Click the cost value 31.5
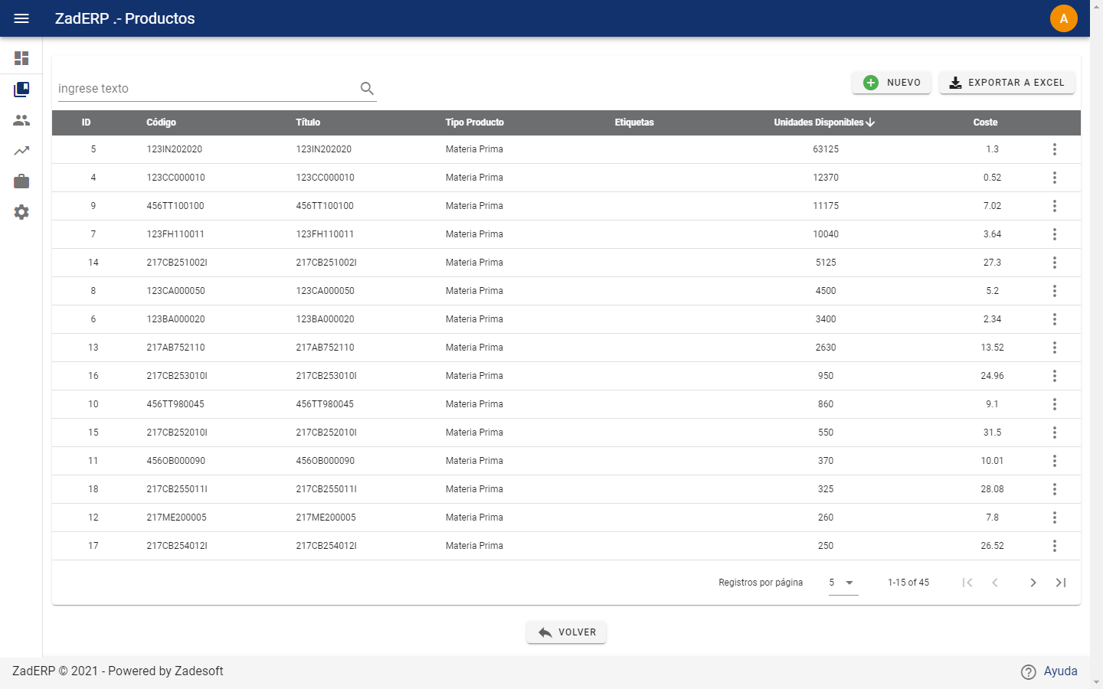 pos(992,433)
